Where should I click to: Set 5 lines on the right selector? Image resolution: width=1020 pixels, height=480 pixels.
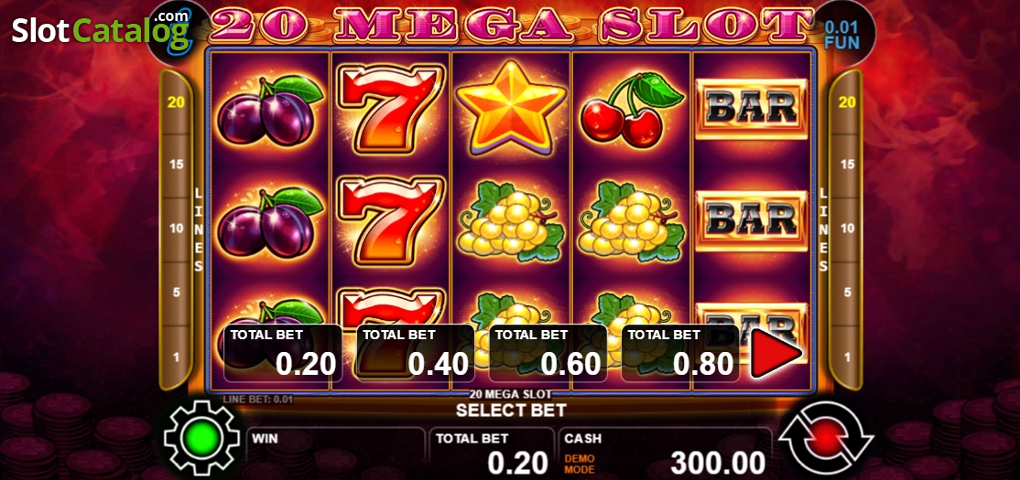(847, 293)
